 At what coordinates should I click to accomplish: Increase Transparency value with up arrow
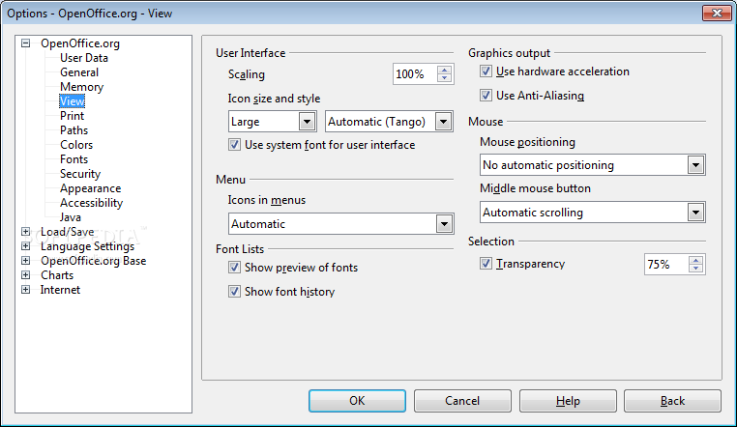(x=695, y=260)
